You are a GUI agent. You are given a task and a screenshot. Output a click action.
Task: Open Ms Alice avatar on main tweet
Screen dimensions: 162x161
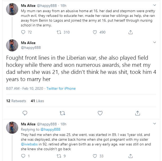coord(12,45)
